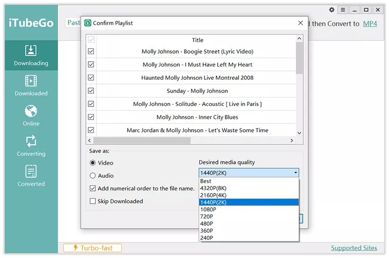Click the horizontal scrollbar of playlist
Image resolution: width=389 pixels, height=258 pixels.
[142, 141]
